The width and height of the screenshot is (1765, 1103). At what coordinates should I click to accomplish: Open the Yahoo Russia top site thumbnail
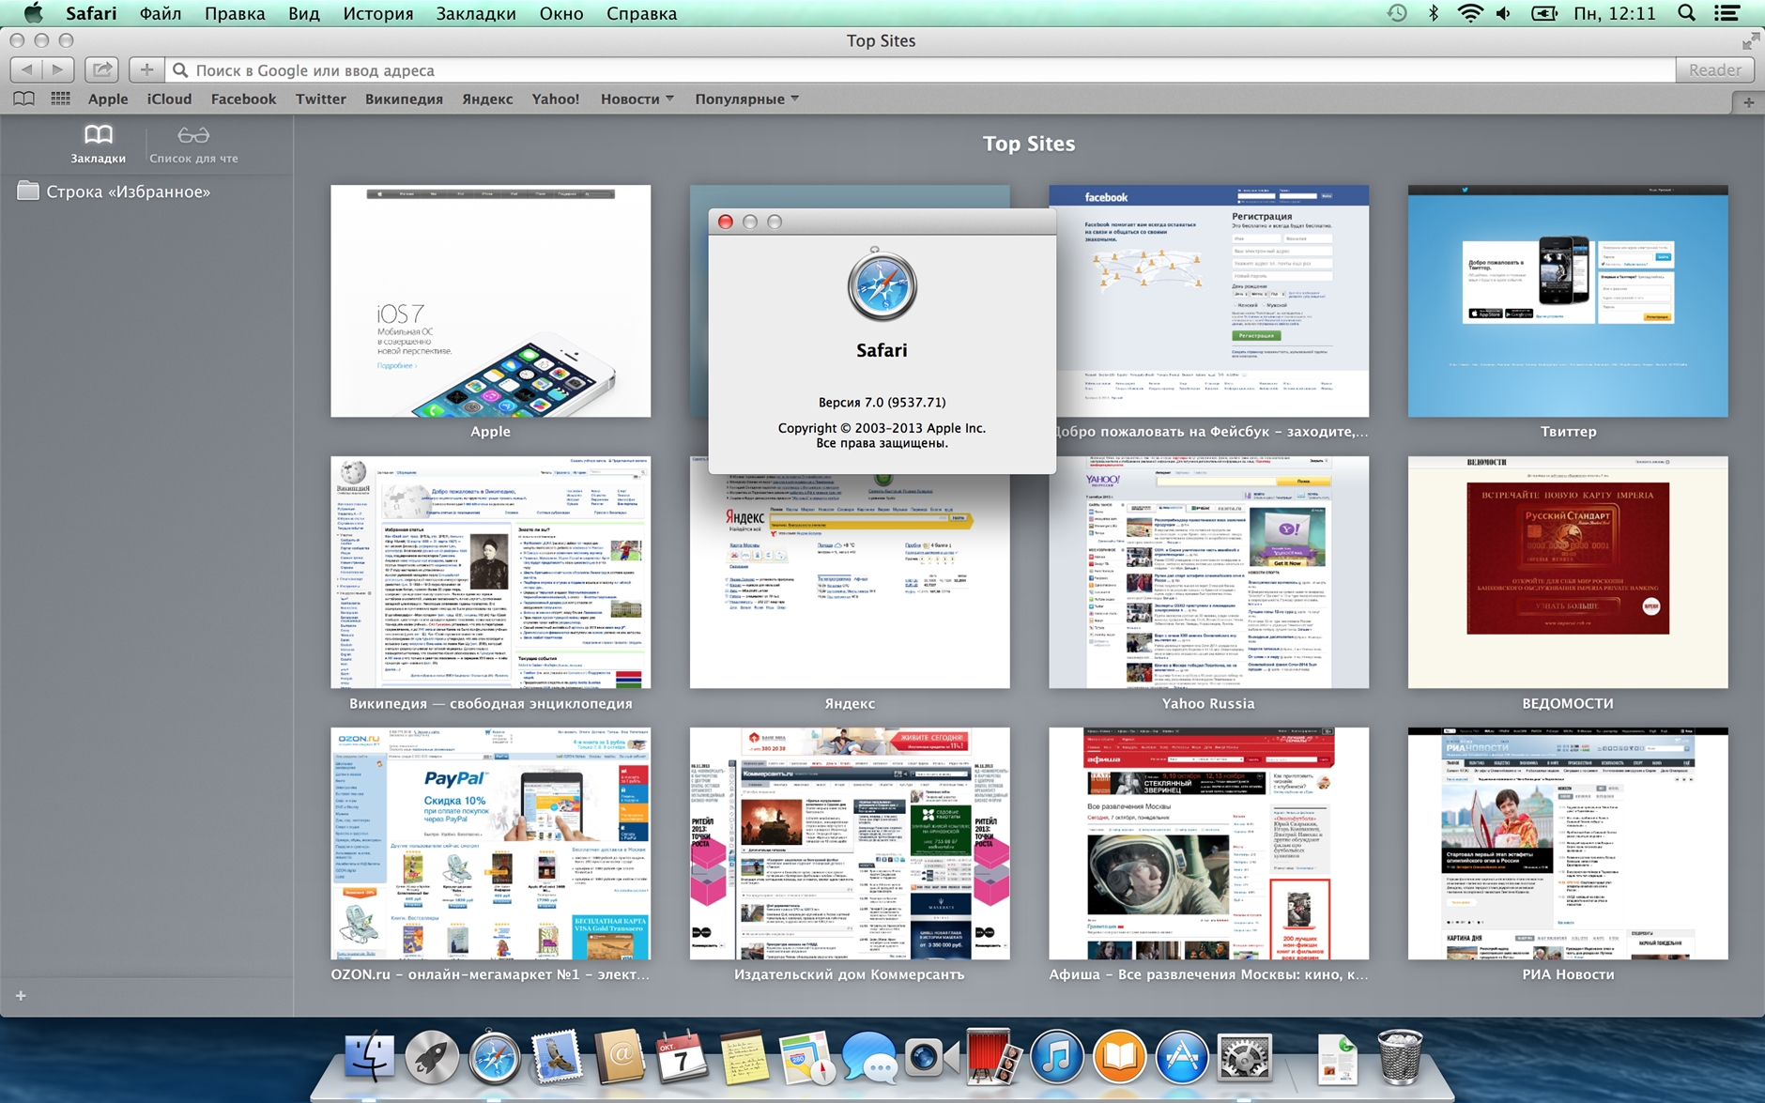click(1208, 572)
